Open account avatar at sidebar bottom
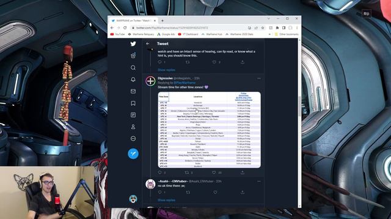Image resolution: width=391 pixels, height=219 pixels. click(x=133, y=199)
